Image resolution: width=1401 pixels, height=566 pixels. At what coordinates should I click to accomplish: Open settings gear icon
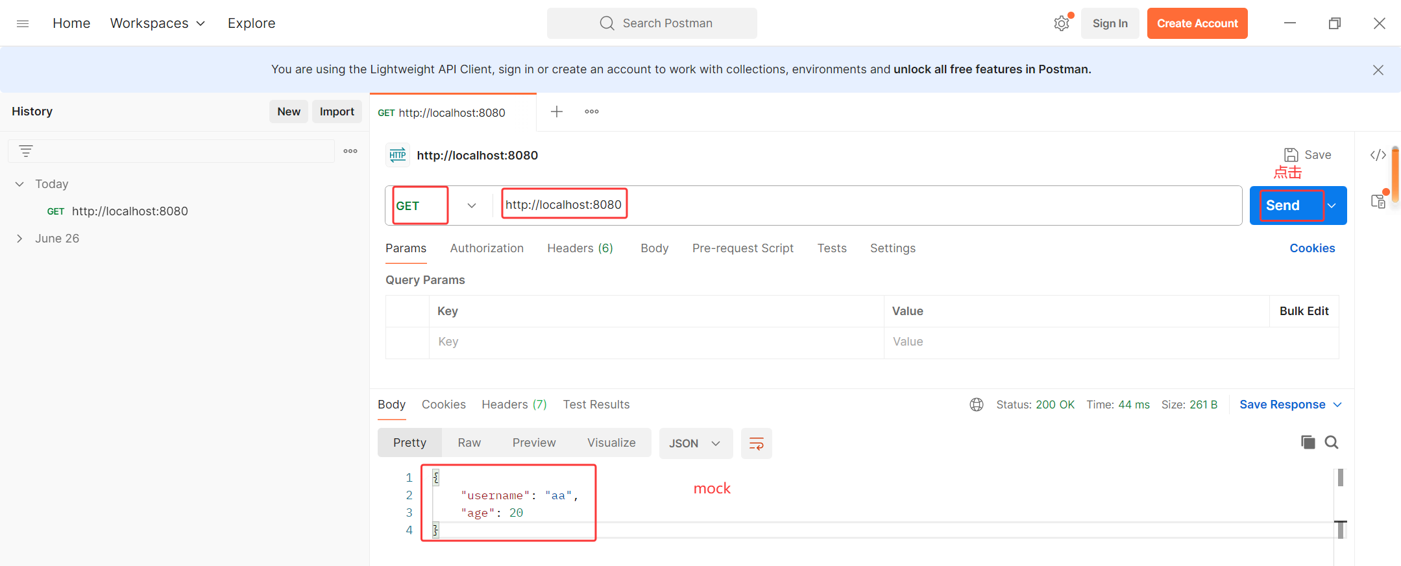pos(1062,23)
